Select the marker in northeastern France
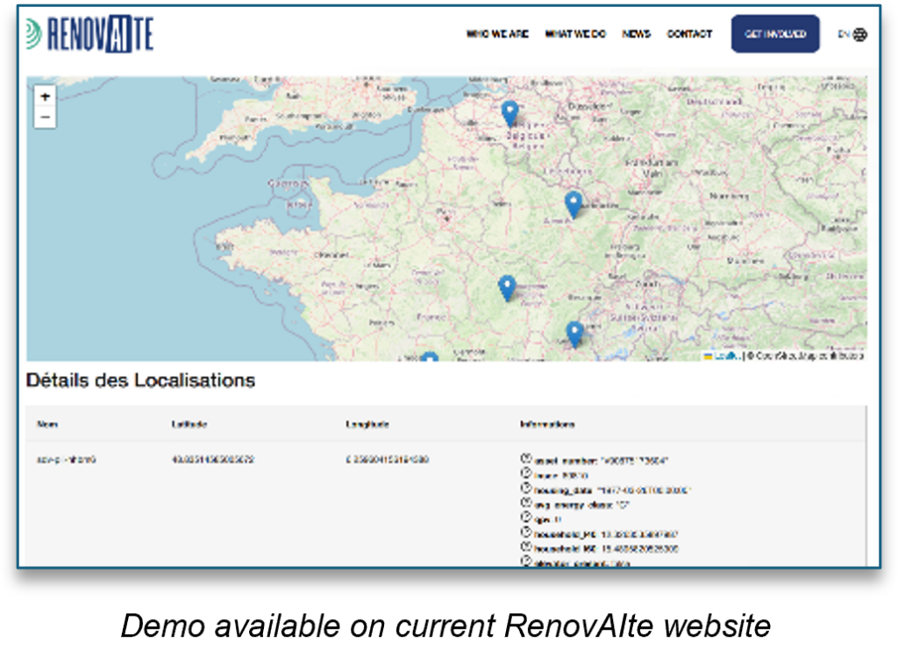The width and height of the screenshot is (898, 664). click(573, 203)
